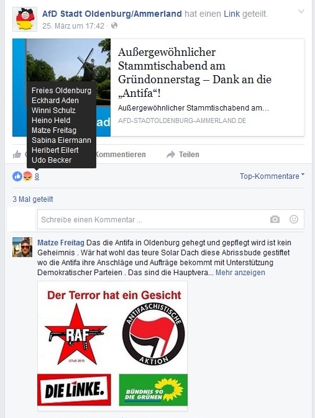Open the AfD Stadt Oldenburg/Ammerland page link
The height and width of the screenshot is (418, 315).
[x=112, y=14]
